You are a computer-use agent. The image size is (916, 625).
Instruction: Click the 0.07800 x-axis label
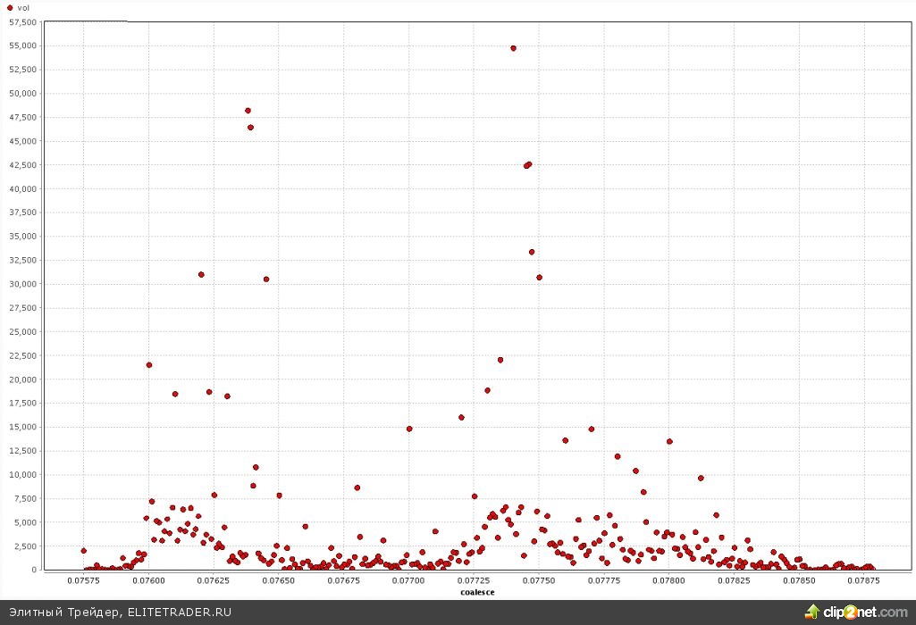point(668,580)
